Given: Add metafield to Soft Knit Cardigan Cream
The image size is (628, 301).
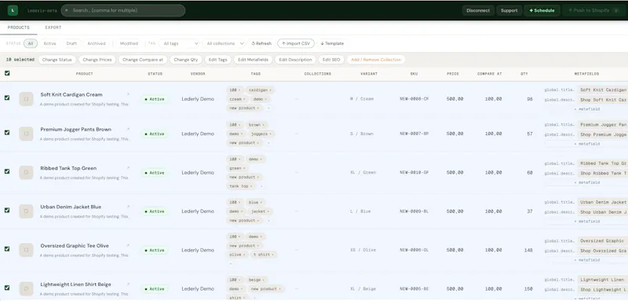Looking at the screenshot, I should coord(586,109).
